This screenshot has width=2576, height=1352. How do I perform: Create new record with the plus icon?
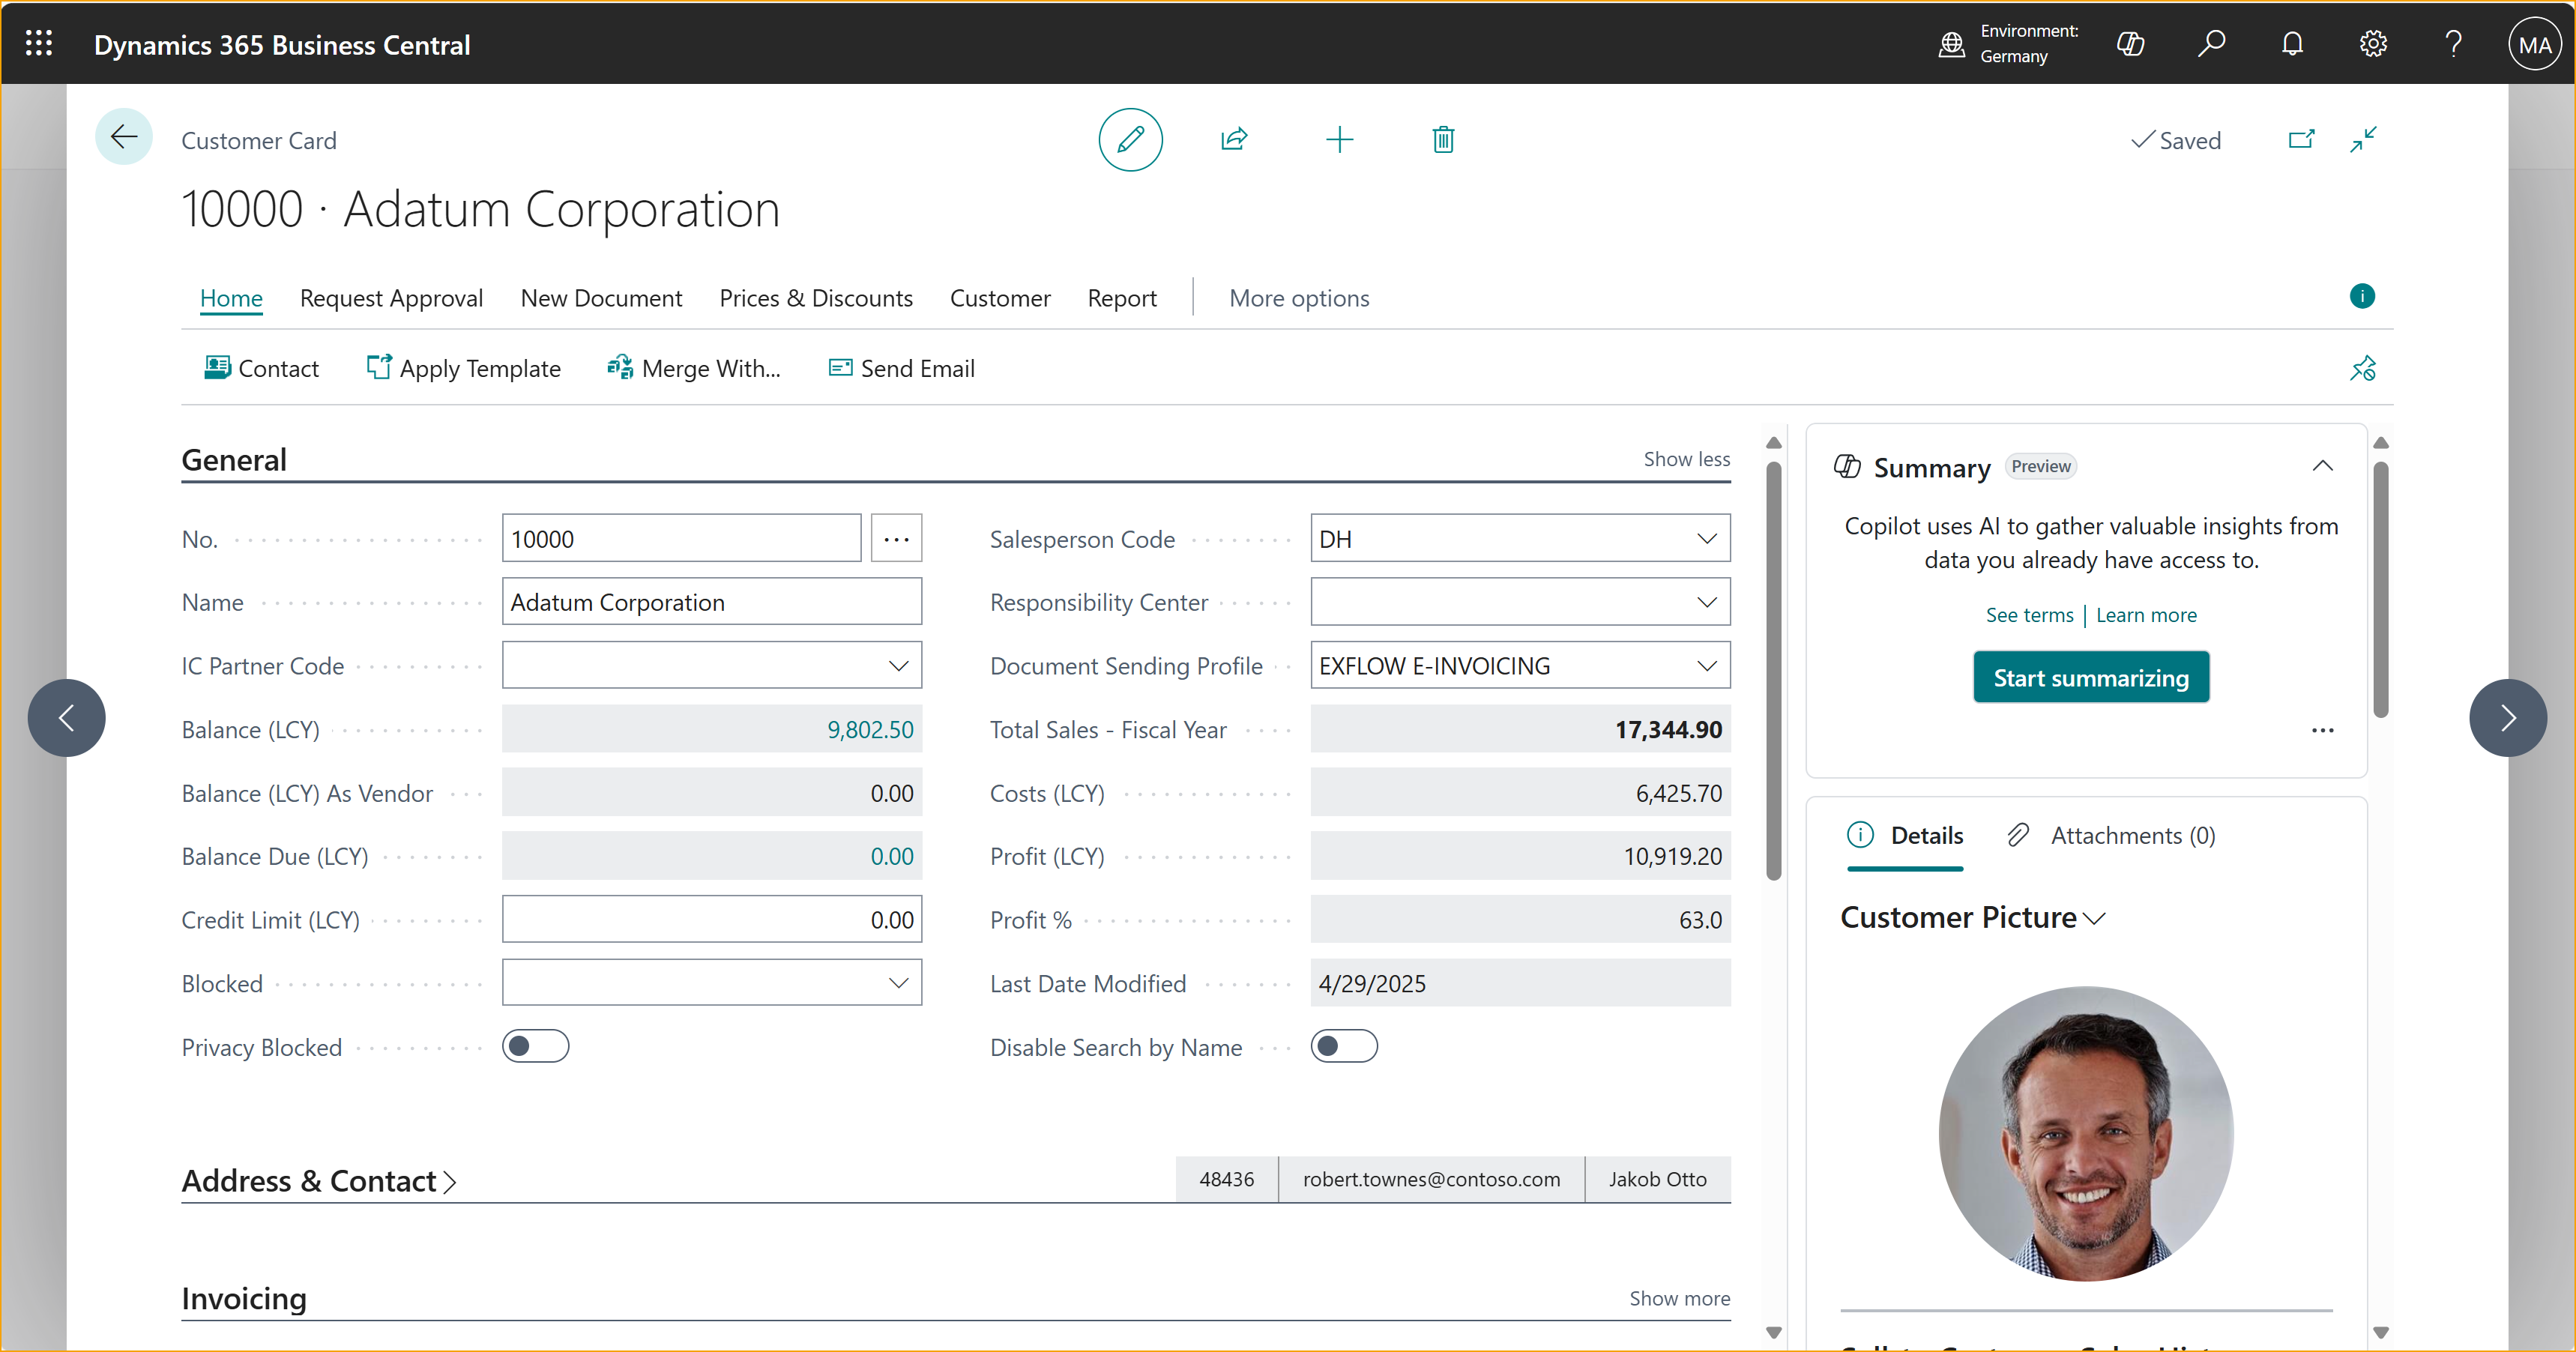click(1340, 139)
